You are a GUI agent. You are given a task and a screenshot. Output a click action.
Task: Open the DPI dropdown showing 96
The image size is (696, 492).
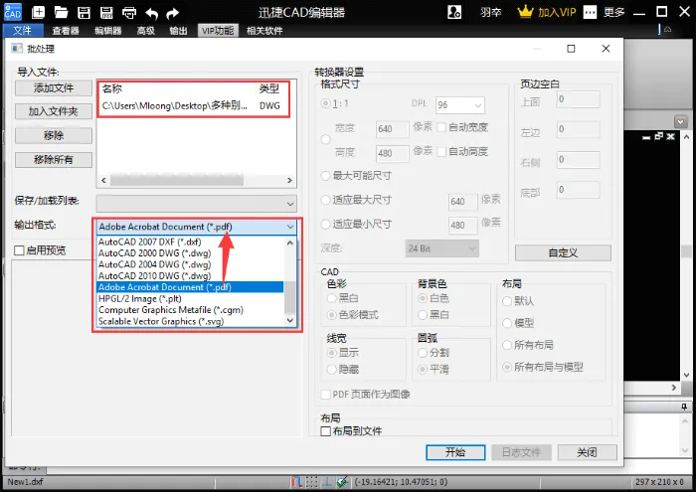[x=460, y=105]
